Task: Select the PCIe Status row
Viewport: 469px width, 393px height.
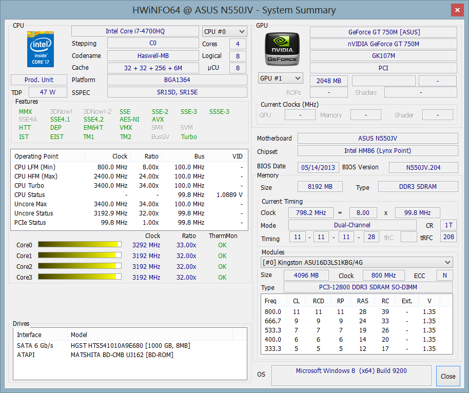Action: 129,223
